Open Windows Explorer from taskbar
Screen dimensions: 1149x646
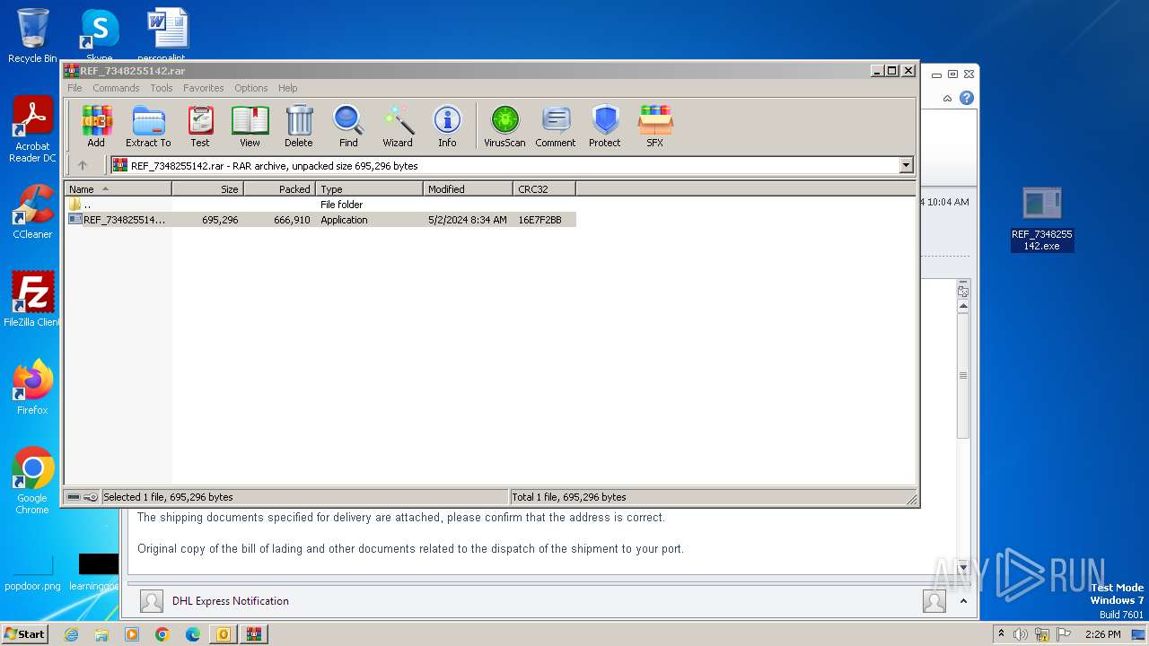(101, 634)
